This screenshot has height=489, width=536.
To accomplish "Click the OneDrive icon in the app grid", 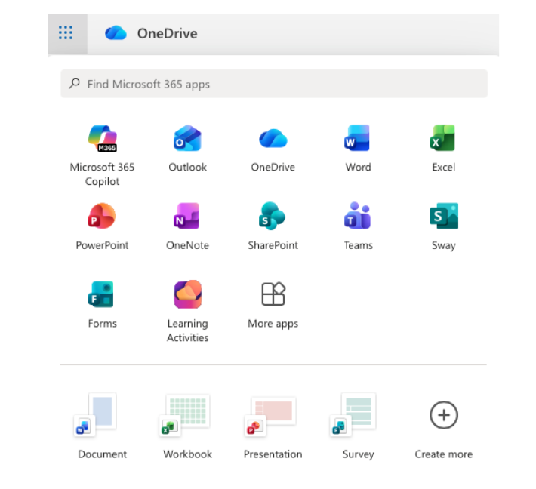I will point(273,140).
